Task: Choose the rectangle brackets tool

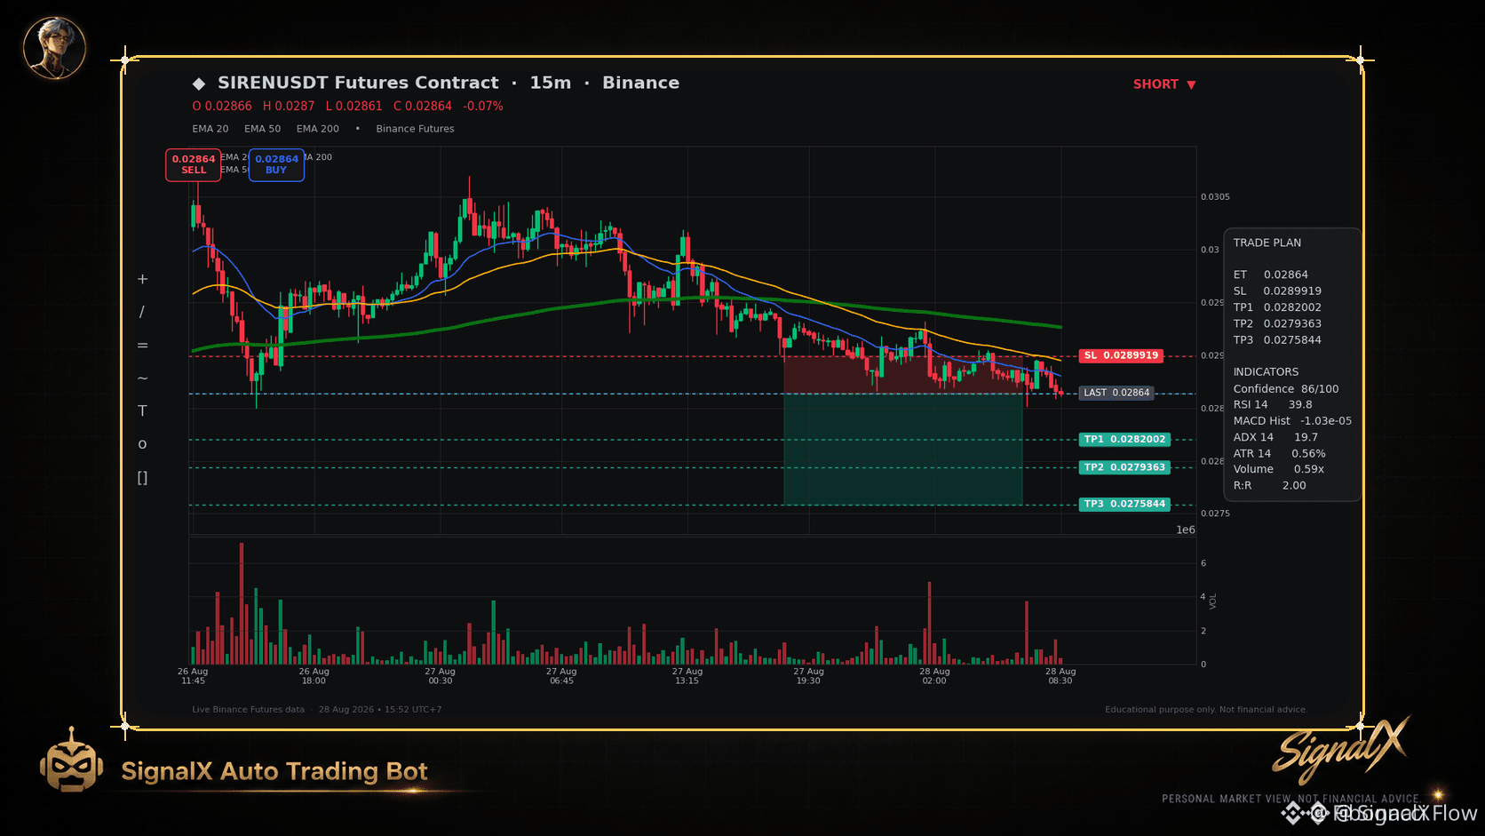Action: (142, 478)
